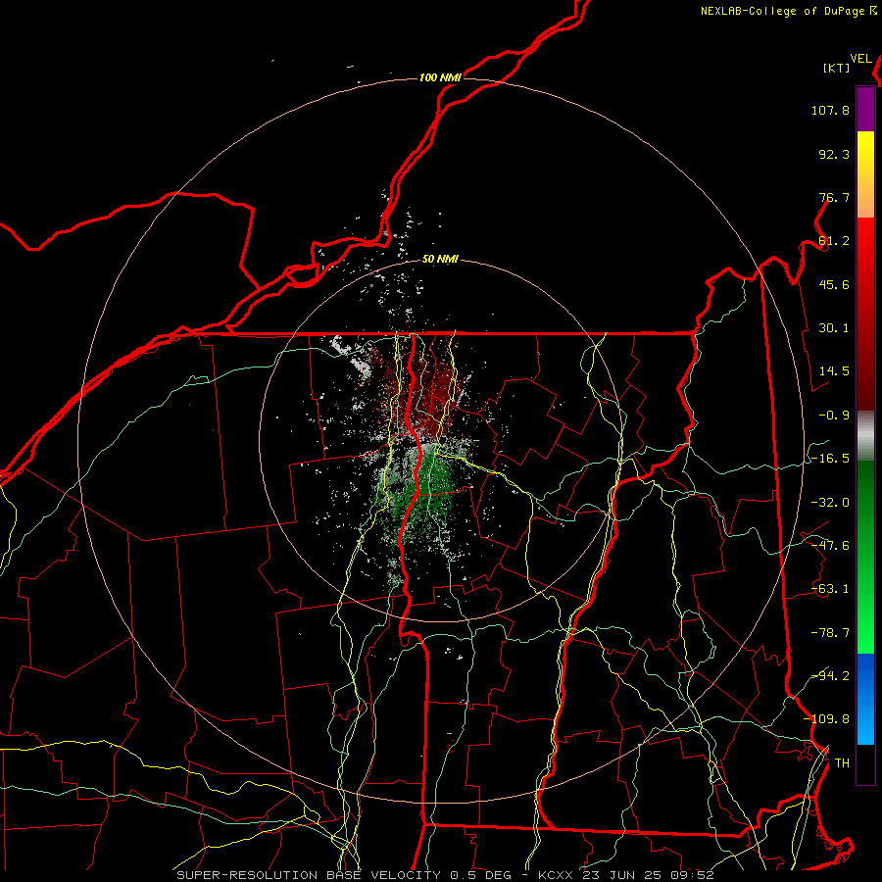Click the 23 JUN 25 09:52 timestamp
The width and height of the screenshot is (882, 882).
click(648, 875)
